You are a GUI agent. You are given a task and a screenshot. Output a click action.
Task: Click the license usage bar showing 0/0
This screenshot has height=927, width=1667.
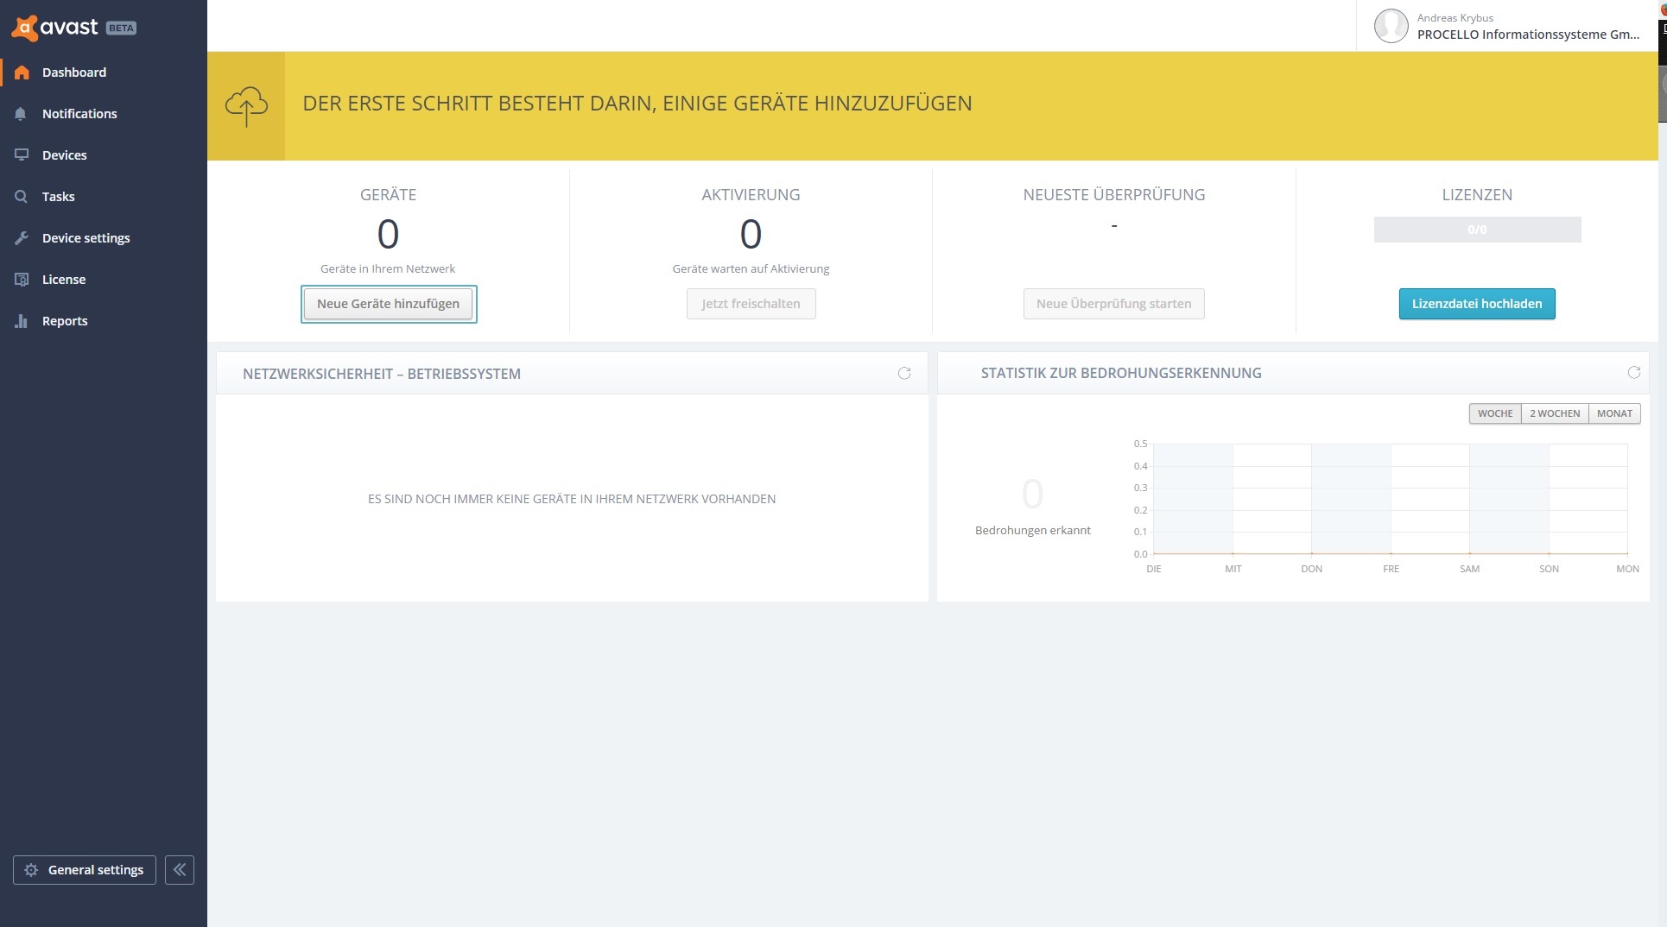[1477, 230]
